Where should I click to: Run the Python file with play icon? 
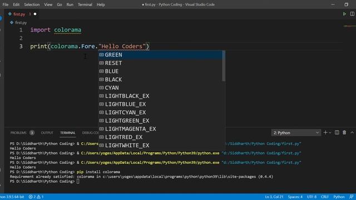coord(344,14)
